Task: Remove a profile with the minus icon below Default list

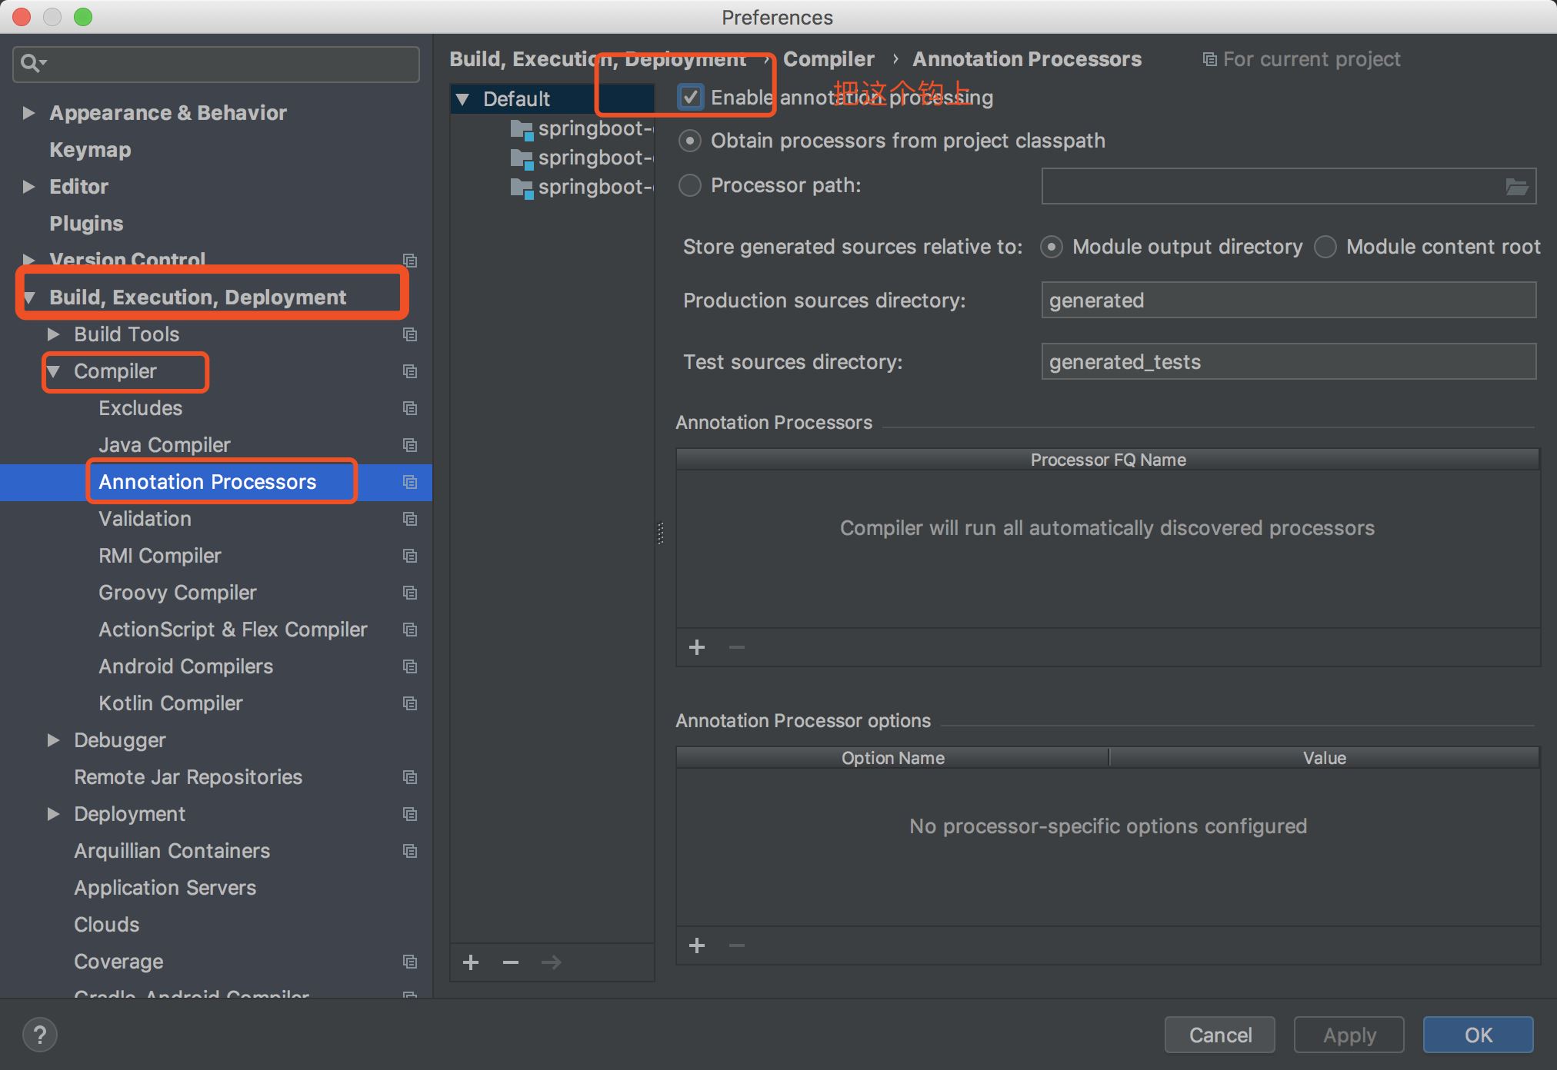Action: coord(511,962)
